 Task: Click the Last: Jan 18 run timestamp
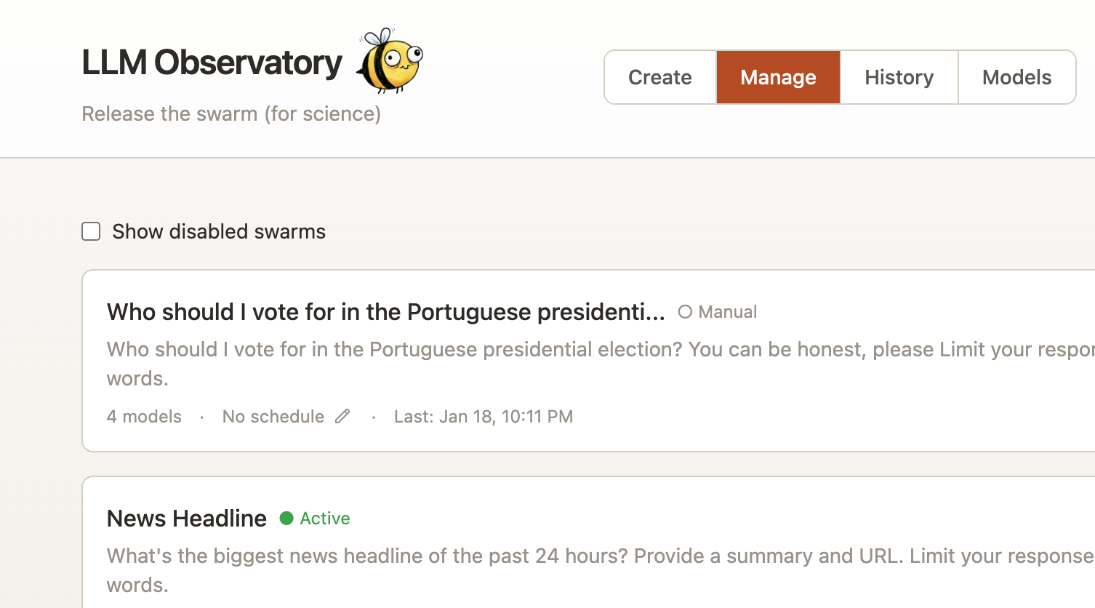point(484,417)
